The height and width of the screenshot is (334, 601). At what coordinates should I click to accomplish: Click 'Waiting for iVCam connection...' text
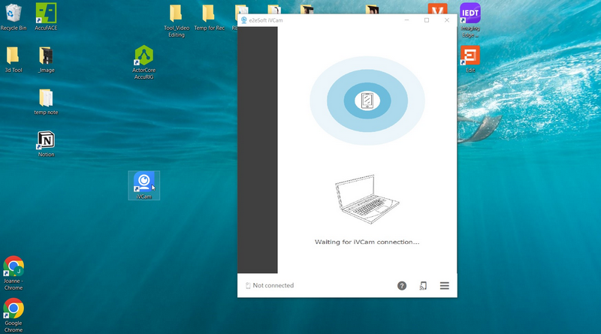pos(367,242)
